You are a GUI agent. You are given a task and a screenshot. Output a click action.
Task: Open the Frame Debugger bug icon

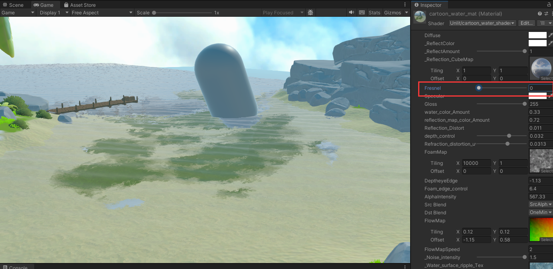point(310,12)
